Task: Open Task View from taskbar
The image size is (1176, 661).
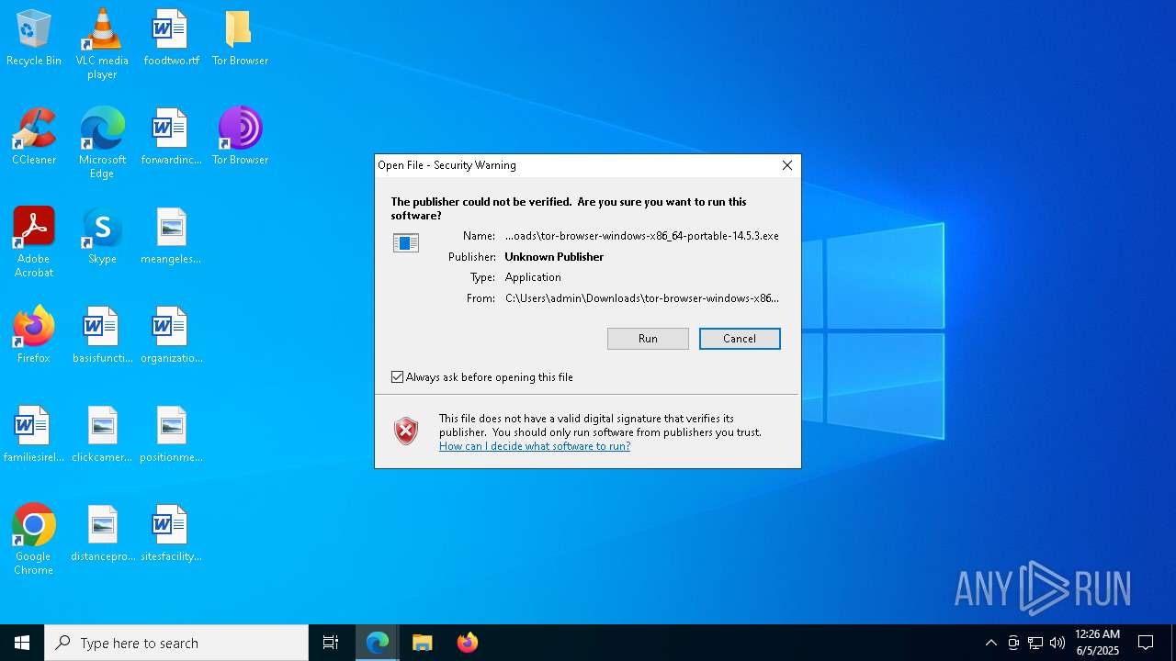Action: tap(331, 643)
